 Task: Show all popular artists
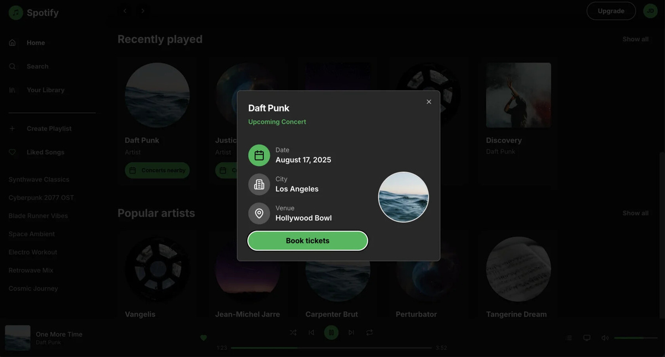click(x=636, y=213)
